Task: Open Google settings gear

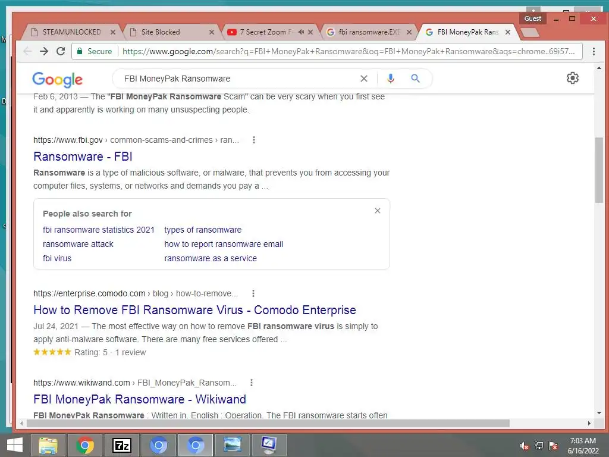Action: (573, 78)
